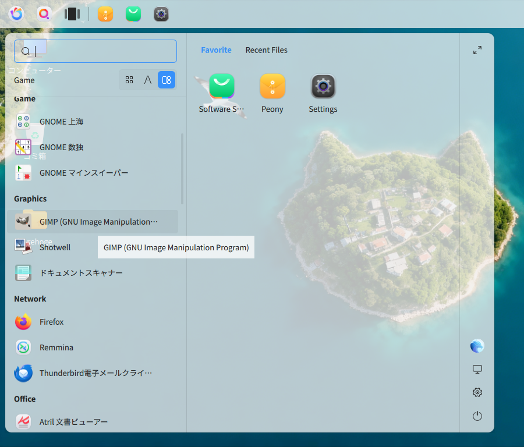Open Shotwell photo manager
Viewport: 524px width, 447px height.
coord(93,247)
